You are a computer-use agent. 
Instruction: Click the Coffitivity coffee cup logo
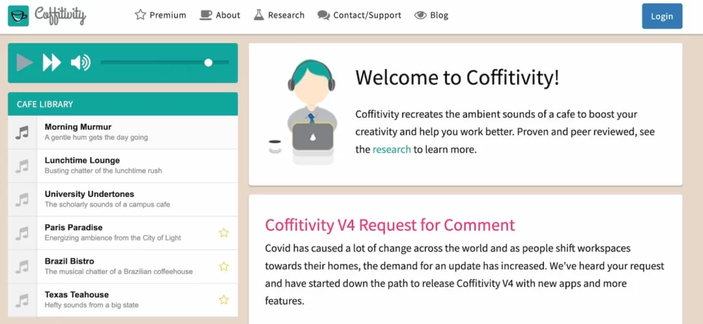(x=19, y=16)
